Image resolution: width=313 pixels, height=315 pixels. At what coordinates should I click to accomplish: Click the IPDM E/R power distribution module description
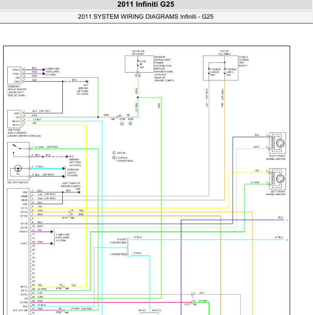click(x=164, y=69)
